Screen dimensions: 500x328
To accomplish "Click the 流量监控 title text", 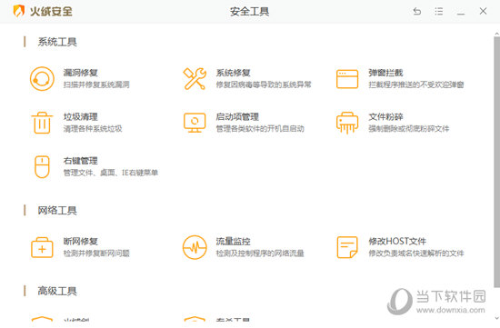I will pos(233,242).
